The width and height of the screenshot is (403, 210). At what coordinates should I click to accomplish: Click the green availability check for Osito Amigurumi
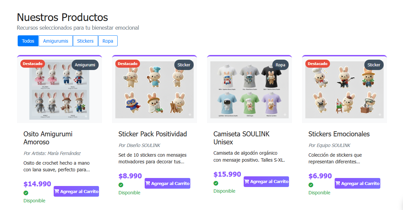[26, 193]
